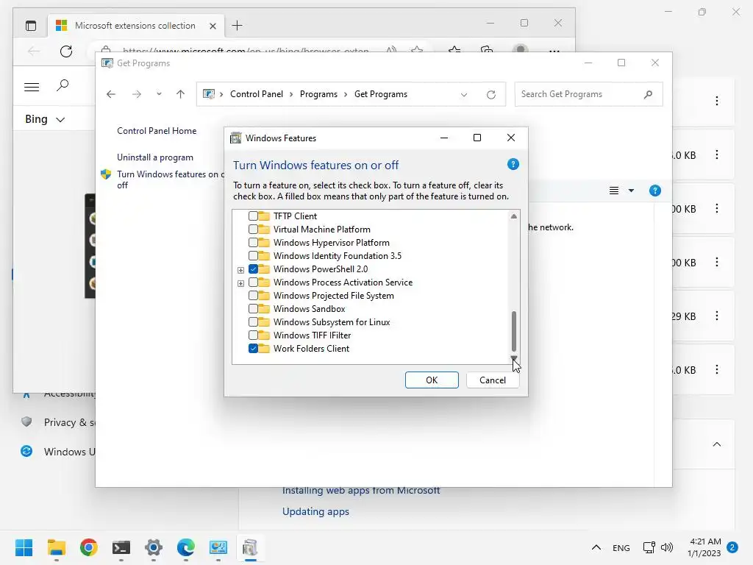Open Edge tab actions menu icon
The image size is (753, 565).
point(31,26)
